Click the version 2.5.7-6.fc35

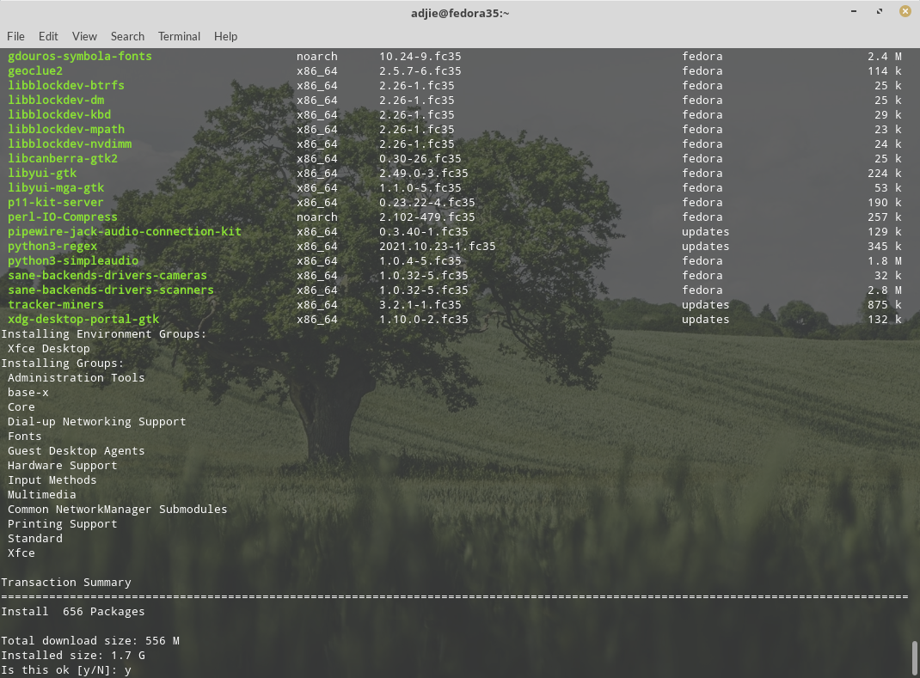[x=420, y=71]
